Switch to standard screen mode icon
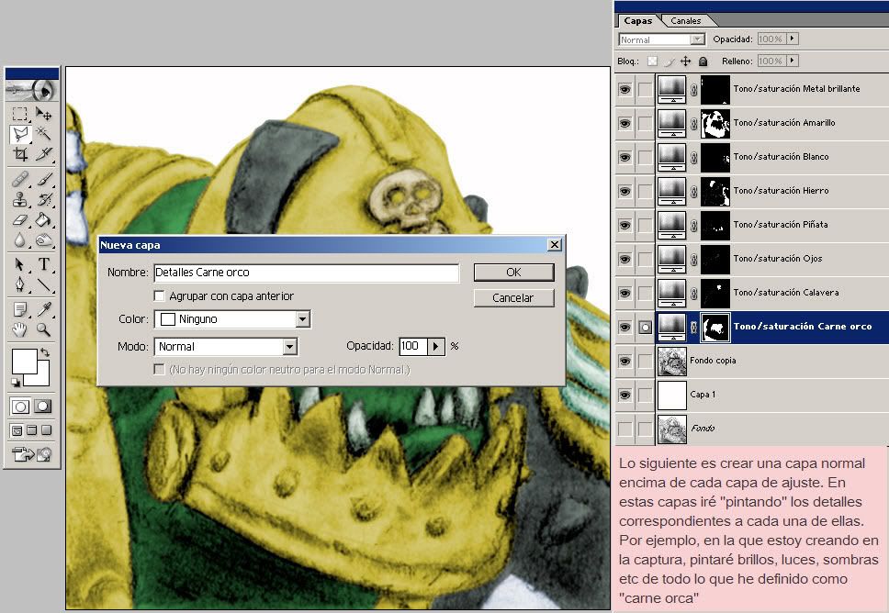The image size is (889, 613). tap(17, 430)
